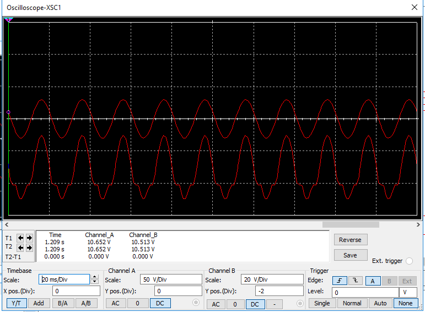Click Channel A scale 50 V/Div field

[x=170, y=279]
